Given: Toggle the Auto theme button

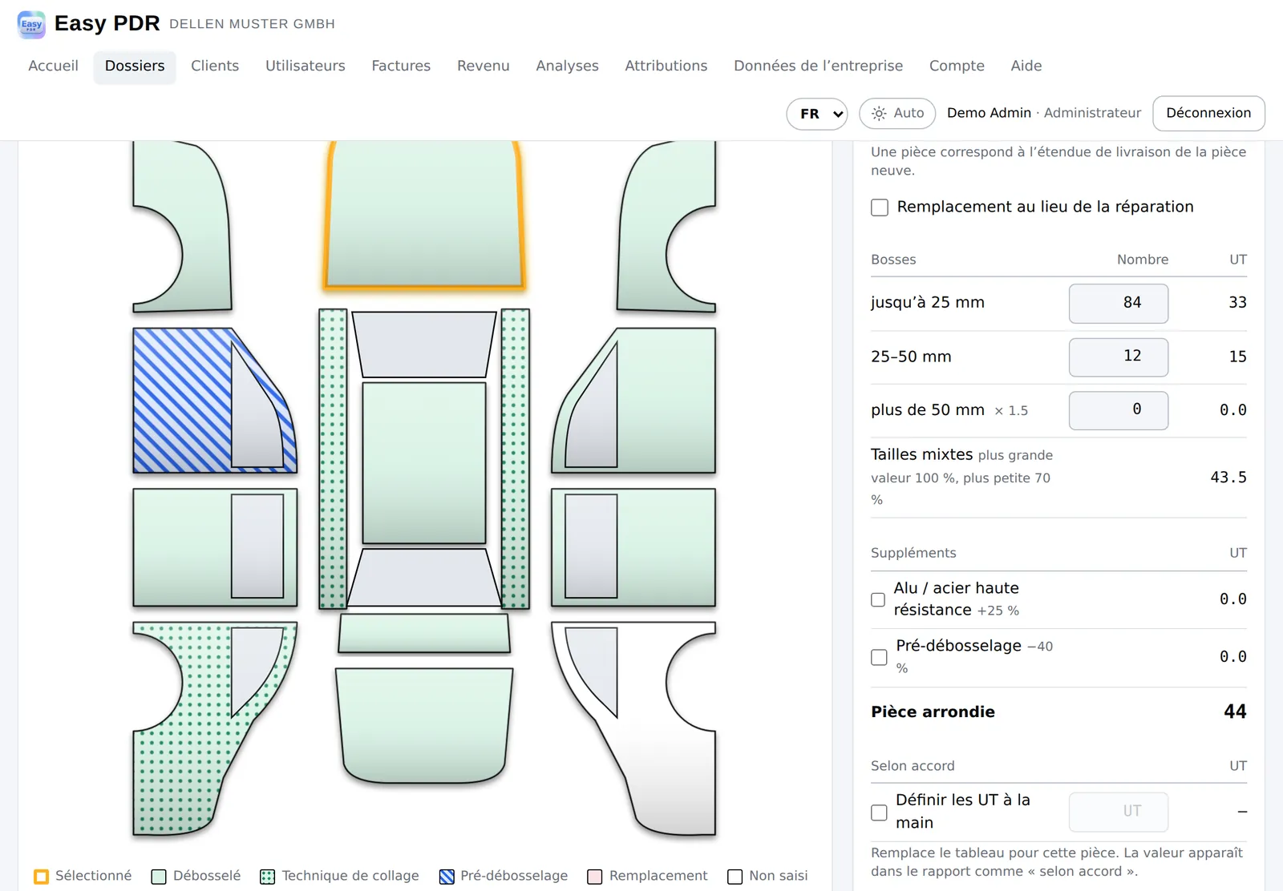Looking at the screenshot, I should [897, 114].
